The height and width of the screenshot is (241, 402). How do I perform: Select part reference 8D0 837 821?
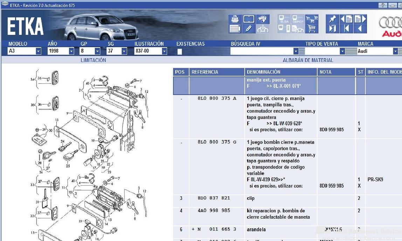pos(214,198)
